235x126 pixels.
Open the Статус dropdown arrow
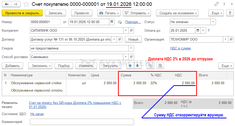(x=213, y=22)
